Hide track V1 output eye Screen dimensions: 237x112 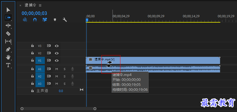pyautogui.click(x=57, y=60)
